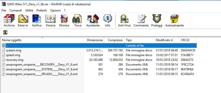This screenshot has width=221, height=93.
Task: Sort by Tipo column header
Action: pyautogui.click(x=139, y=40)
